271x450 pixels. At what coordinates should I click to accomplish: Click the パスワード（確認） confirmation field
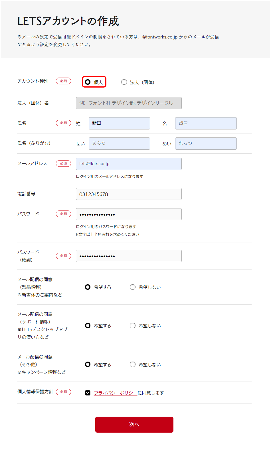click(129, 256)
